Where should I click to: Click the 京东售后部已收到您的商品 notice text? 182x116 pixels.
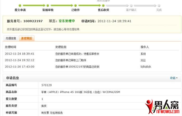click(x=43, y=29)
